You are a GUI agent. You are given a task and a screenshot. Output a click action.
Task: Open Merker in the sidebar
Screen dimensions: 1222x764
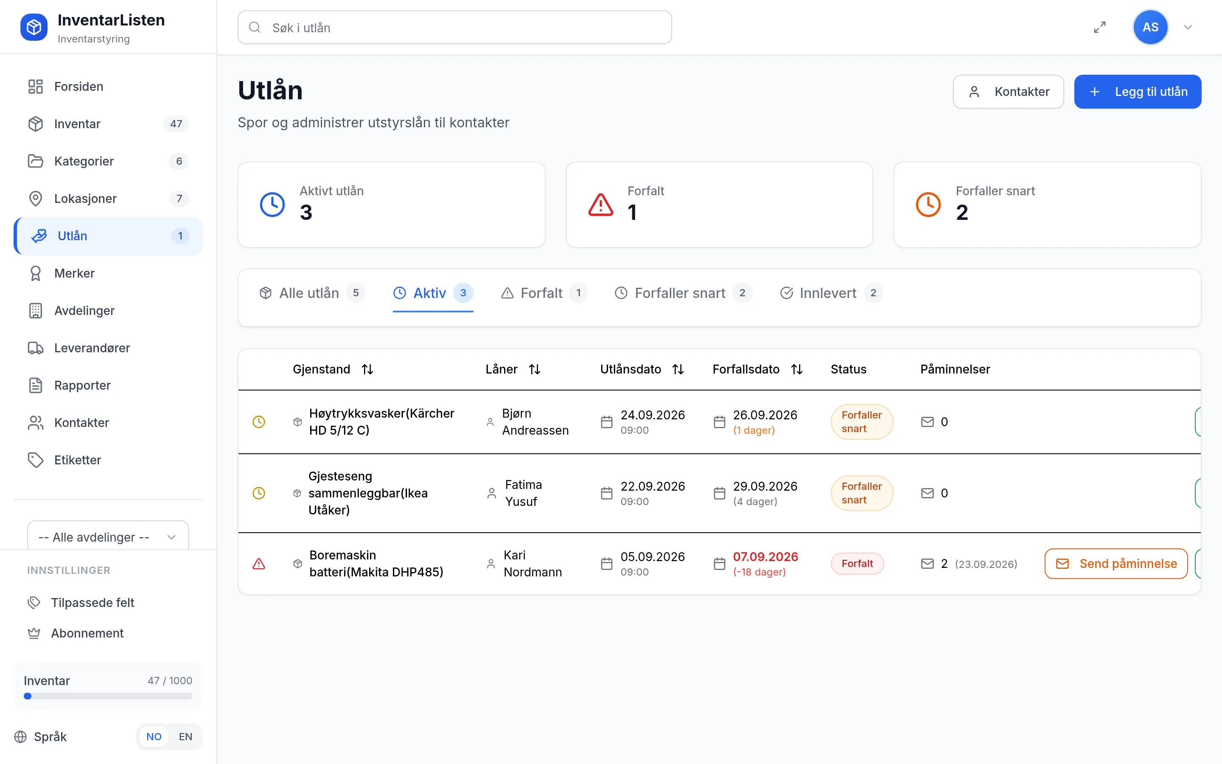(x=108, y=273)
